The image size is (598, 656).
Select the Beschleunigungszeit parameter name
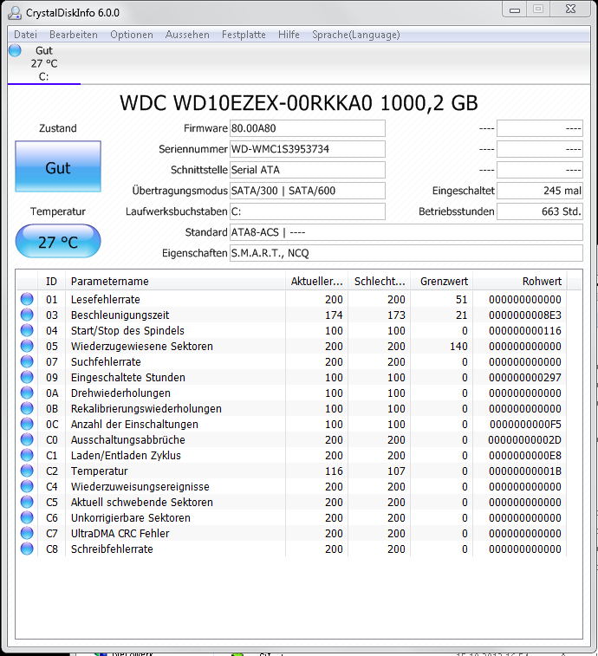(x=120, y=315)
